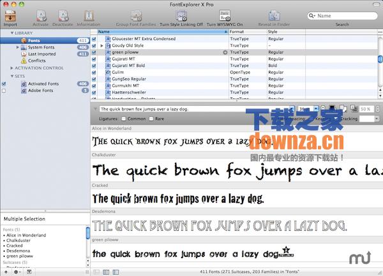Sort by the Format column header
This screenshot has height=276, width=383.
point(248,32)
